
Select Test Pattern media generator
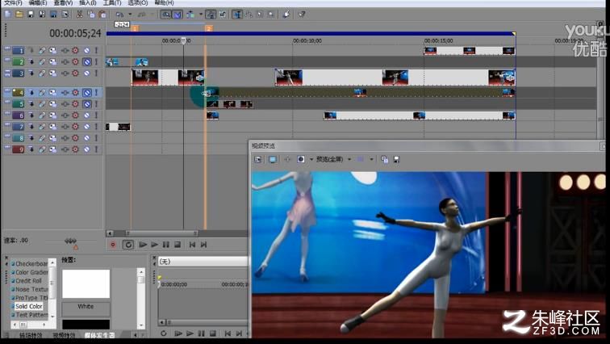click(x=31, y=315)
